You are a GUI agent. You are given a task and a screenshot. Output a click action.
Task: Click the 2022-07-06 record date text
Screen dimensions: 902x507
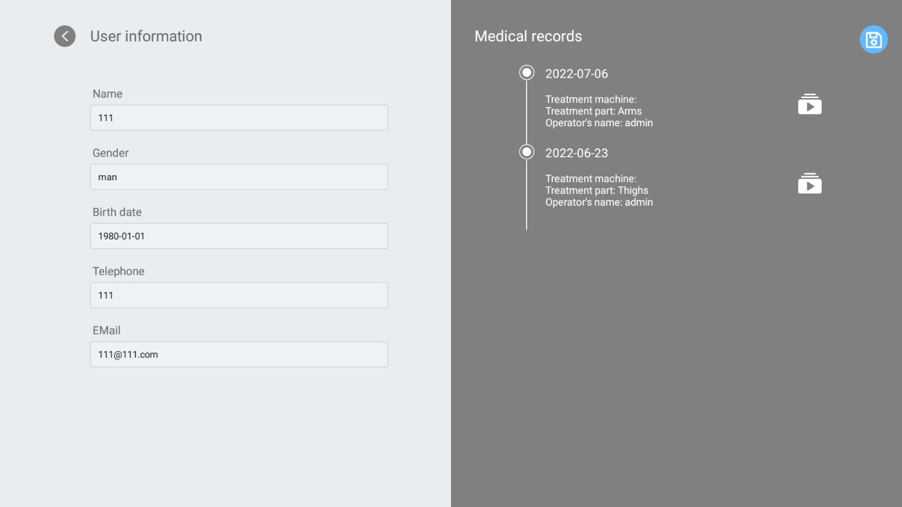[x=576, y=74]
